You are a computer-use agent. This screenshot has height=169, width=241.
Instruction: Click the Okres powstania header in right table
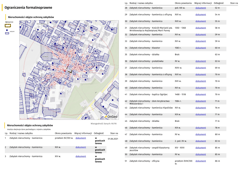[183, 3]
